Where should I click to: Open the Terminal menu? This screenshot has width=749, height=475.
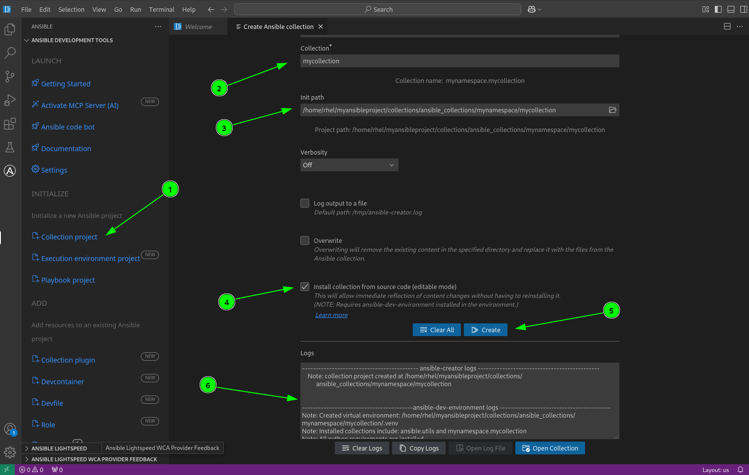point(161,9)
